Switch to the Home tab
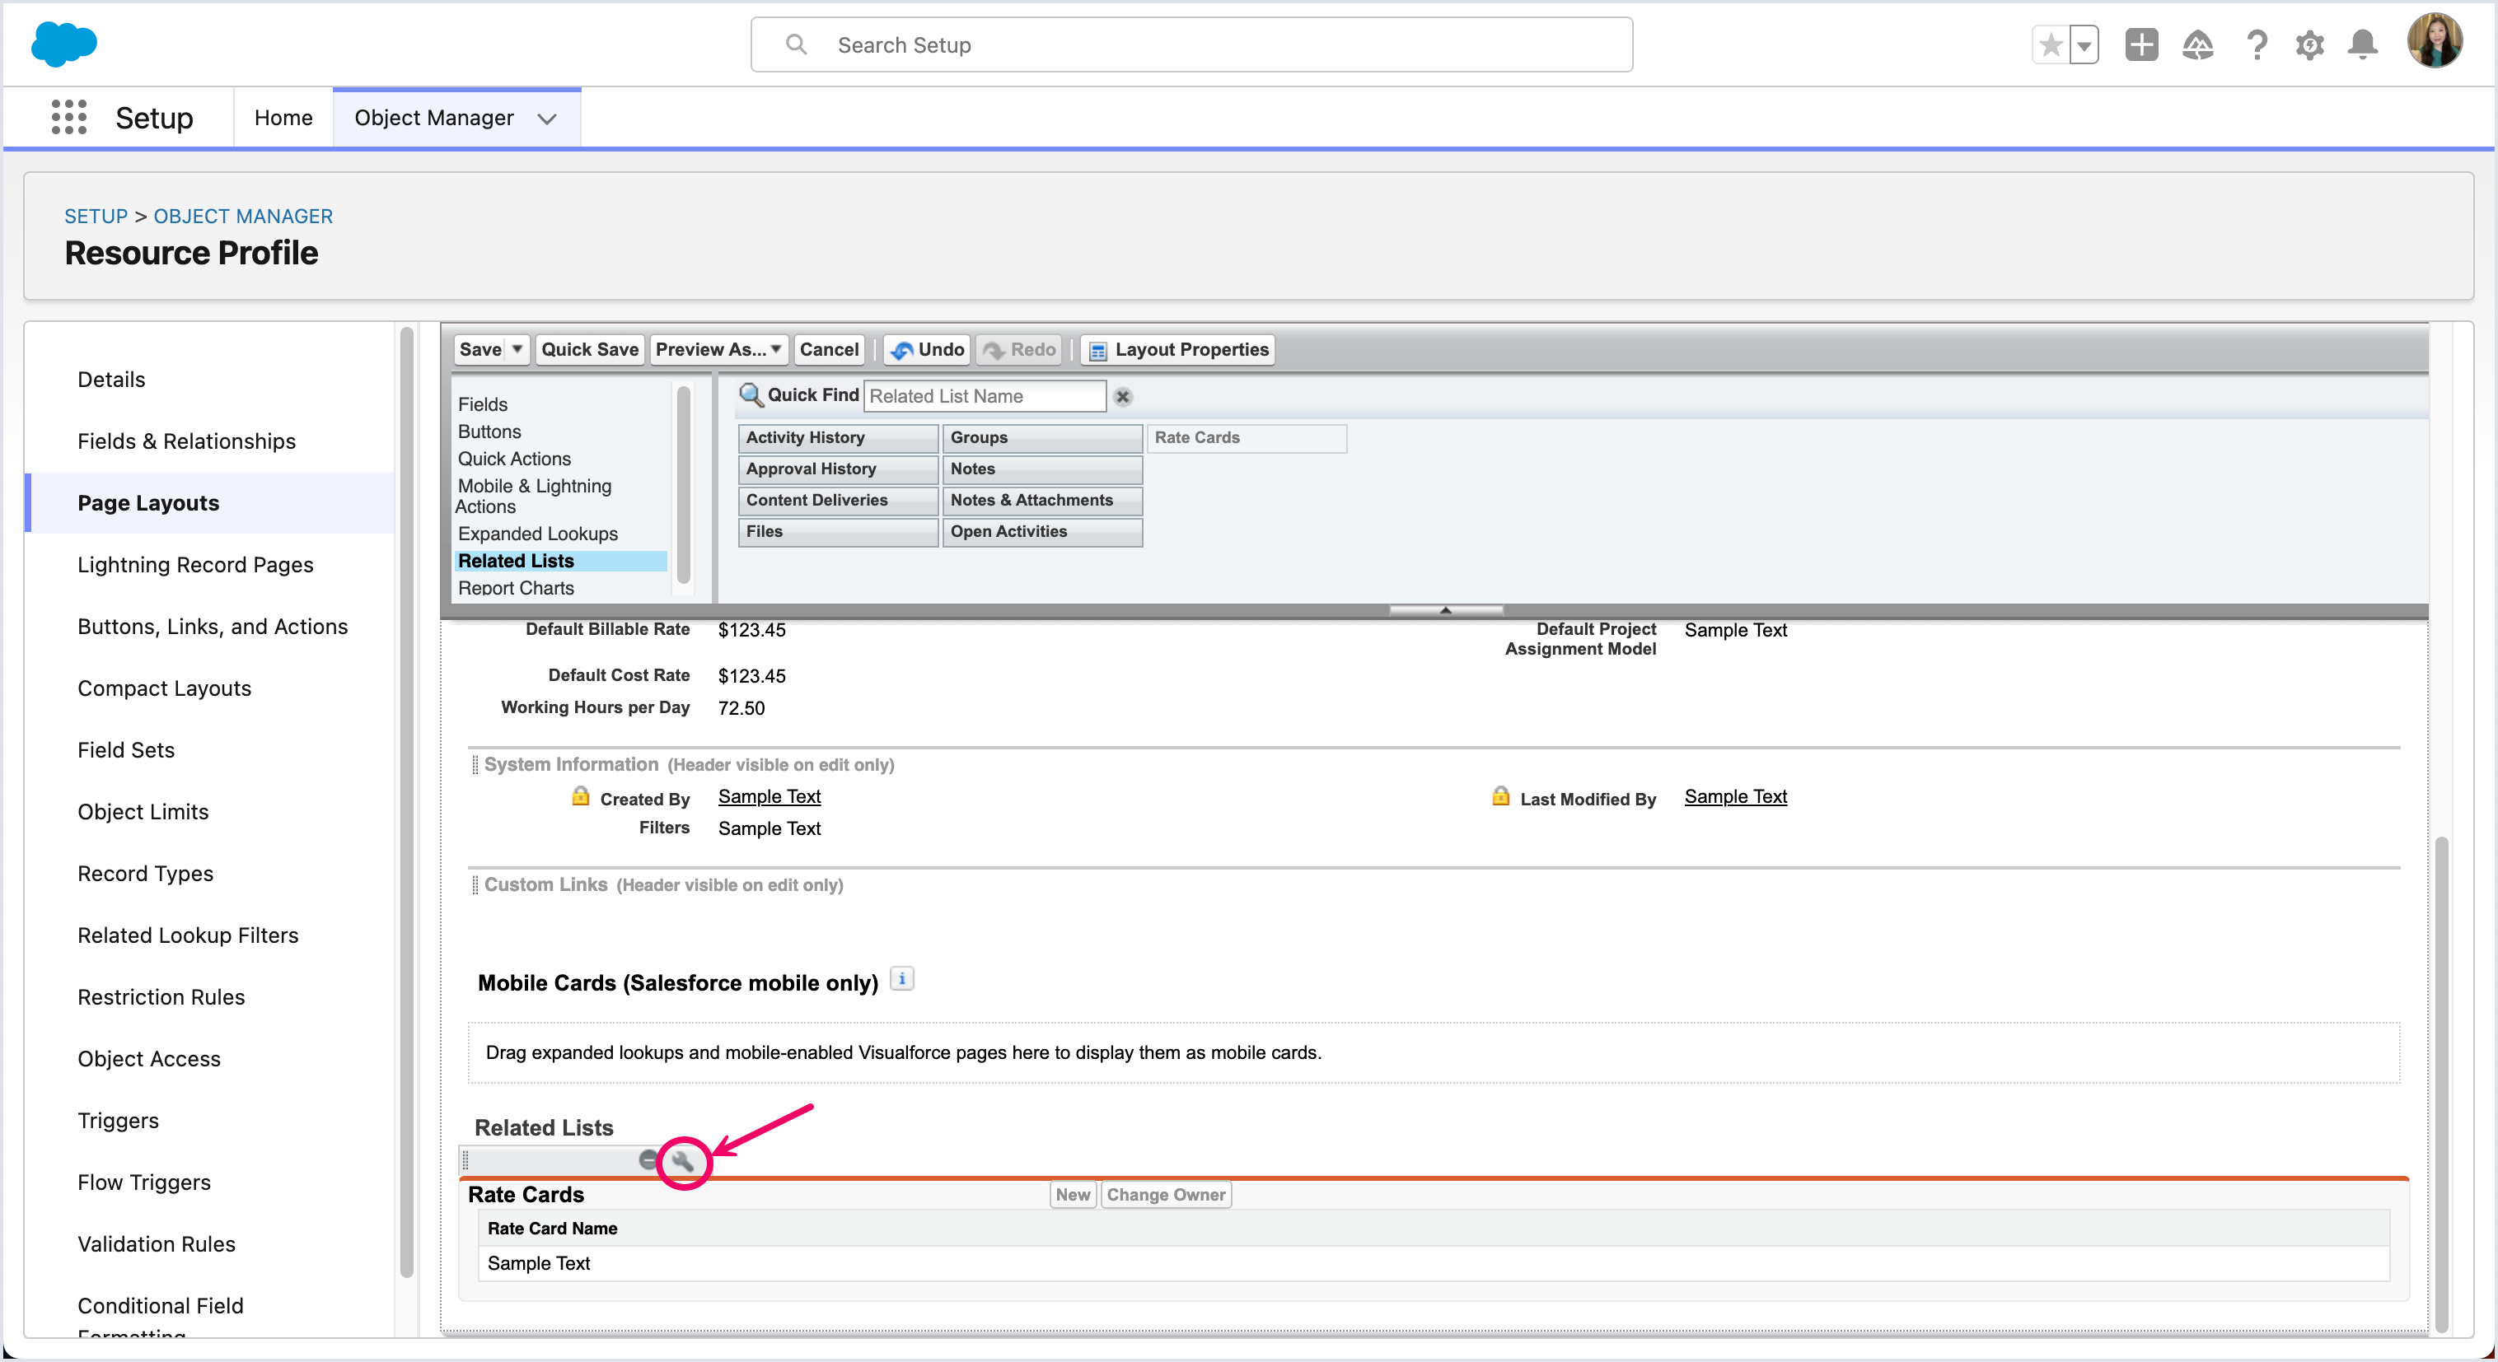 [x=283, y=117]
